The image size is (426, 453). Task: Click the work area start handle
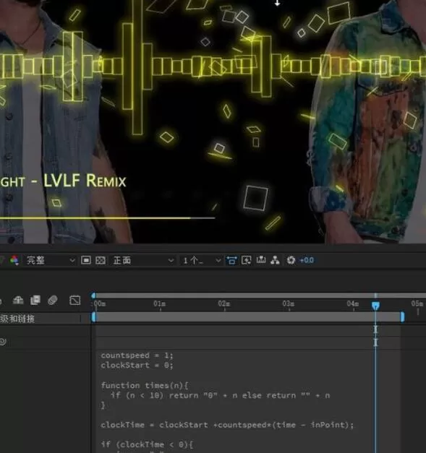point(93,317)
